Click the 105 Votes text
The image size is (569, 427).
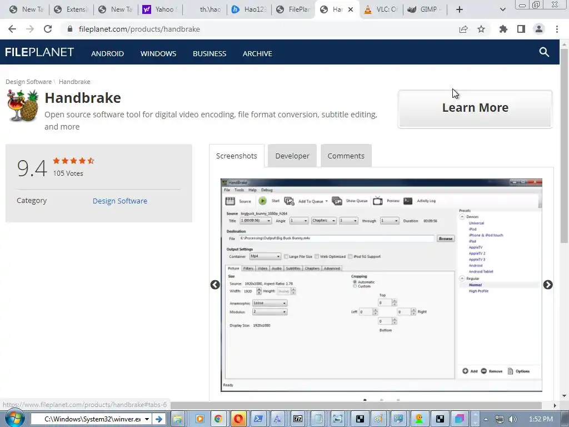point(68,173)
